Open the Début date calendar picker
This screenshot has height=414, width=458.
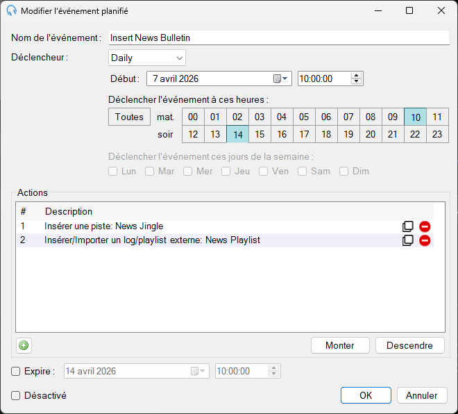280,78
